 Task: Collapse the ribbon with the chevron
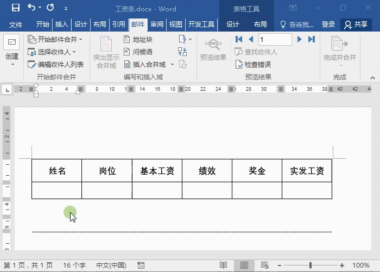click(372, 78)
